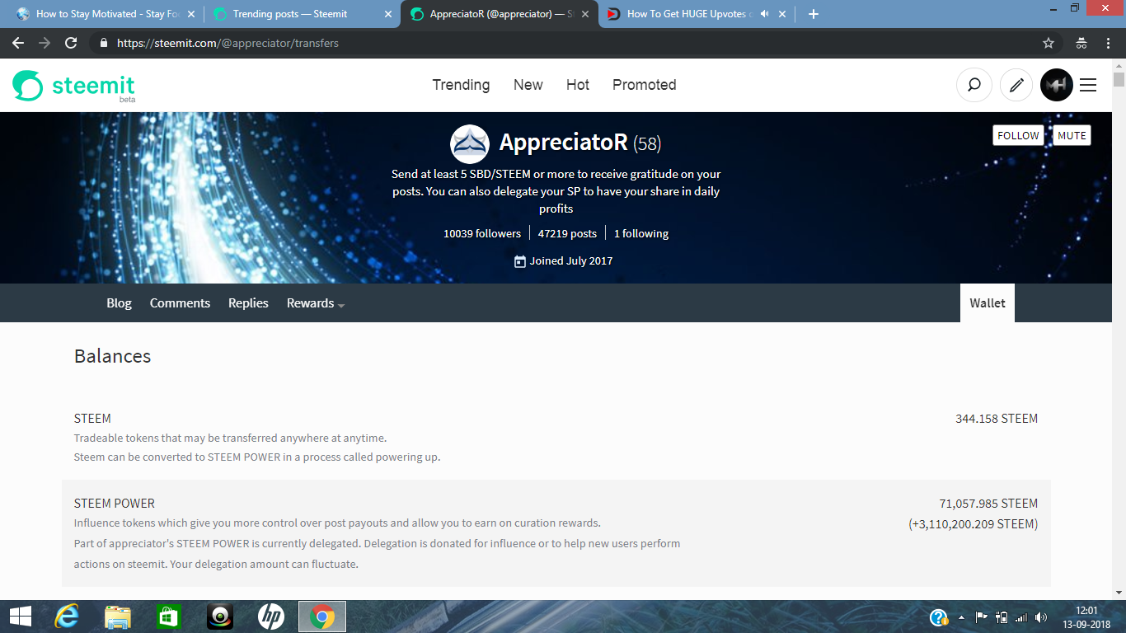The height and width of the screenshot is (633, 1126).
Task: Follow the AppreciatoR account
Action: [1018, 135]
